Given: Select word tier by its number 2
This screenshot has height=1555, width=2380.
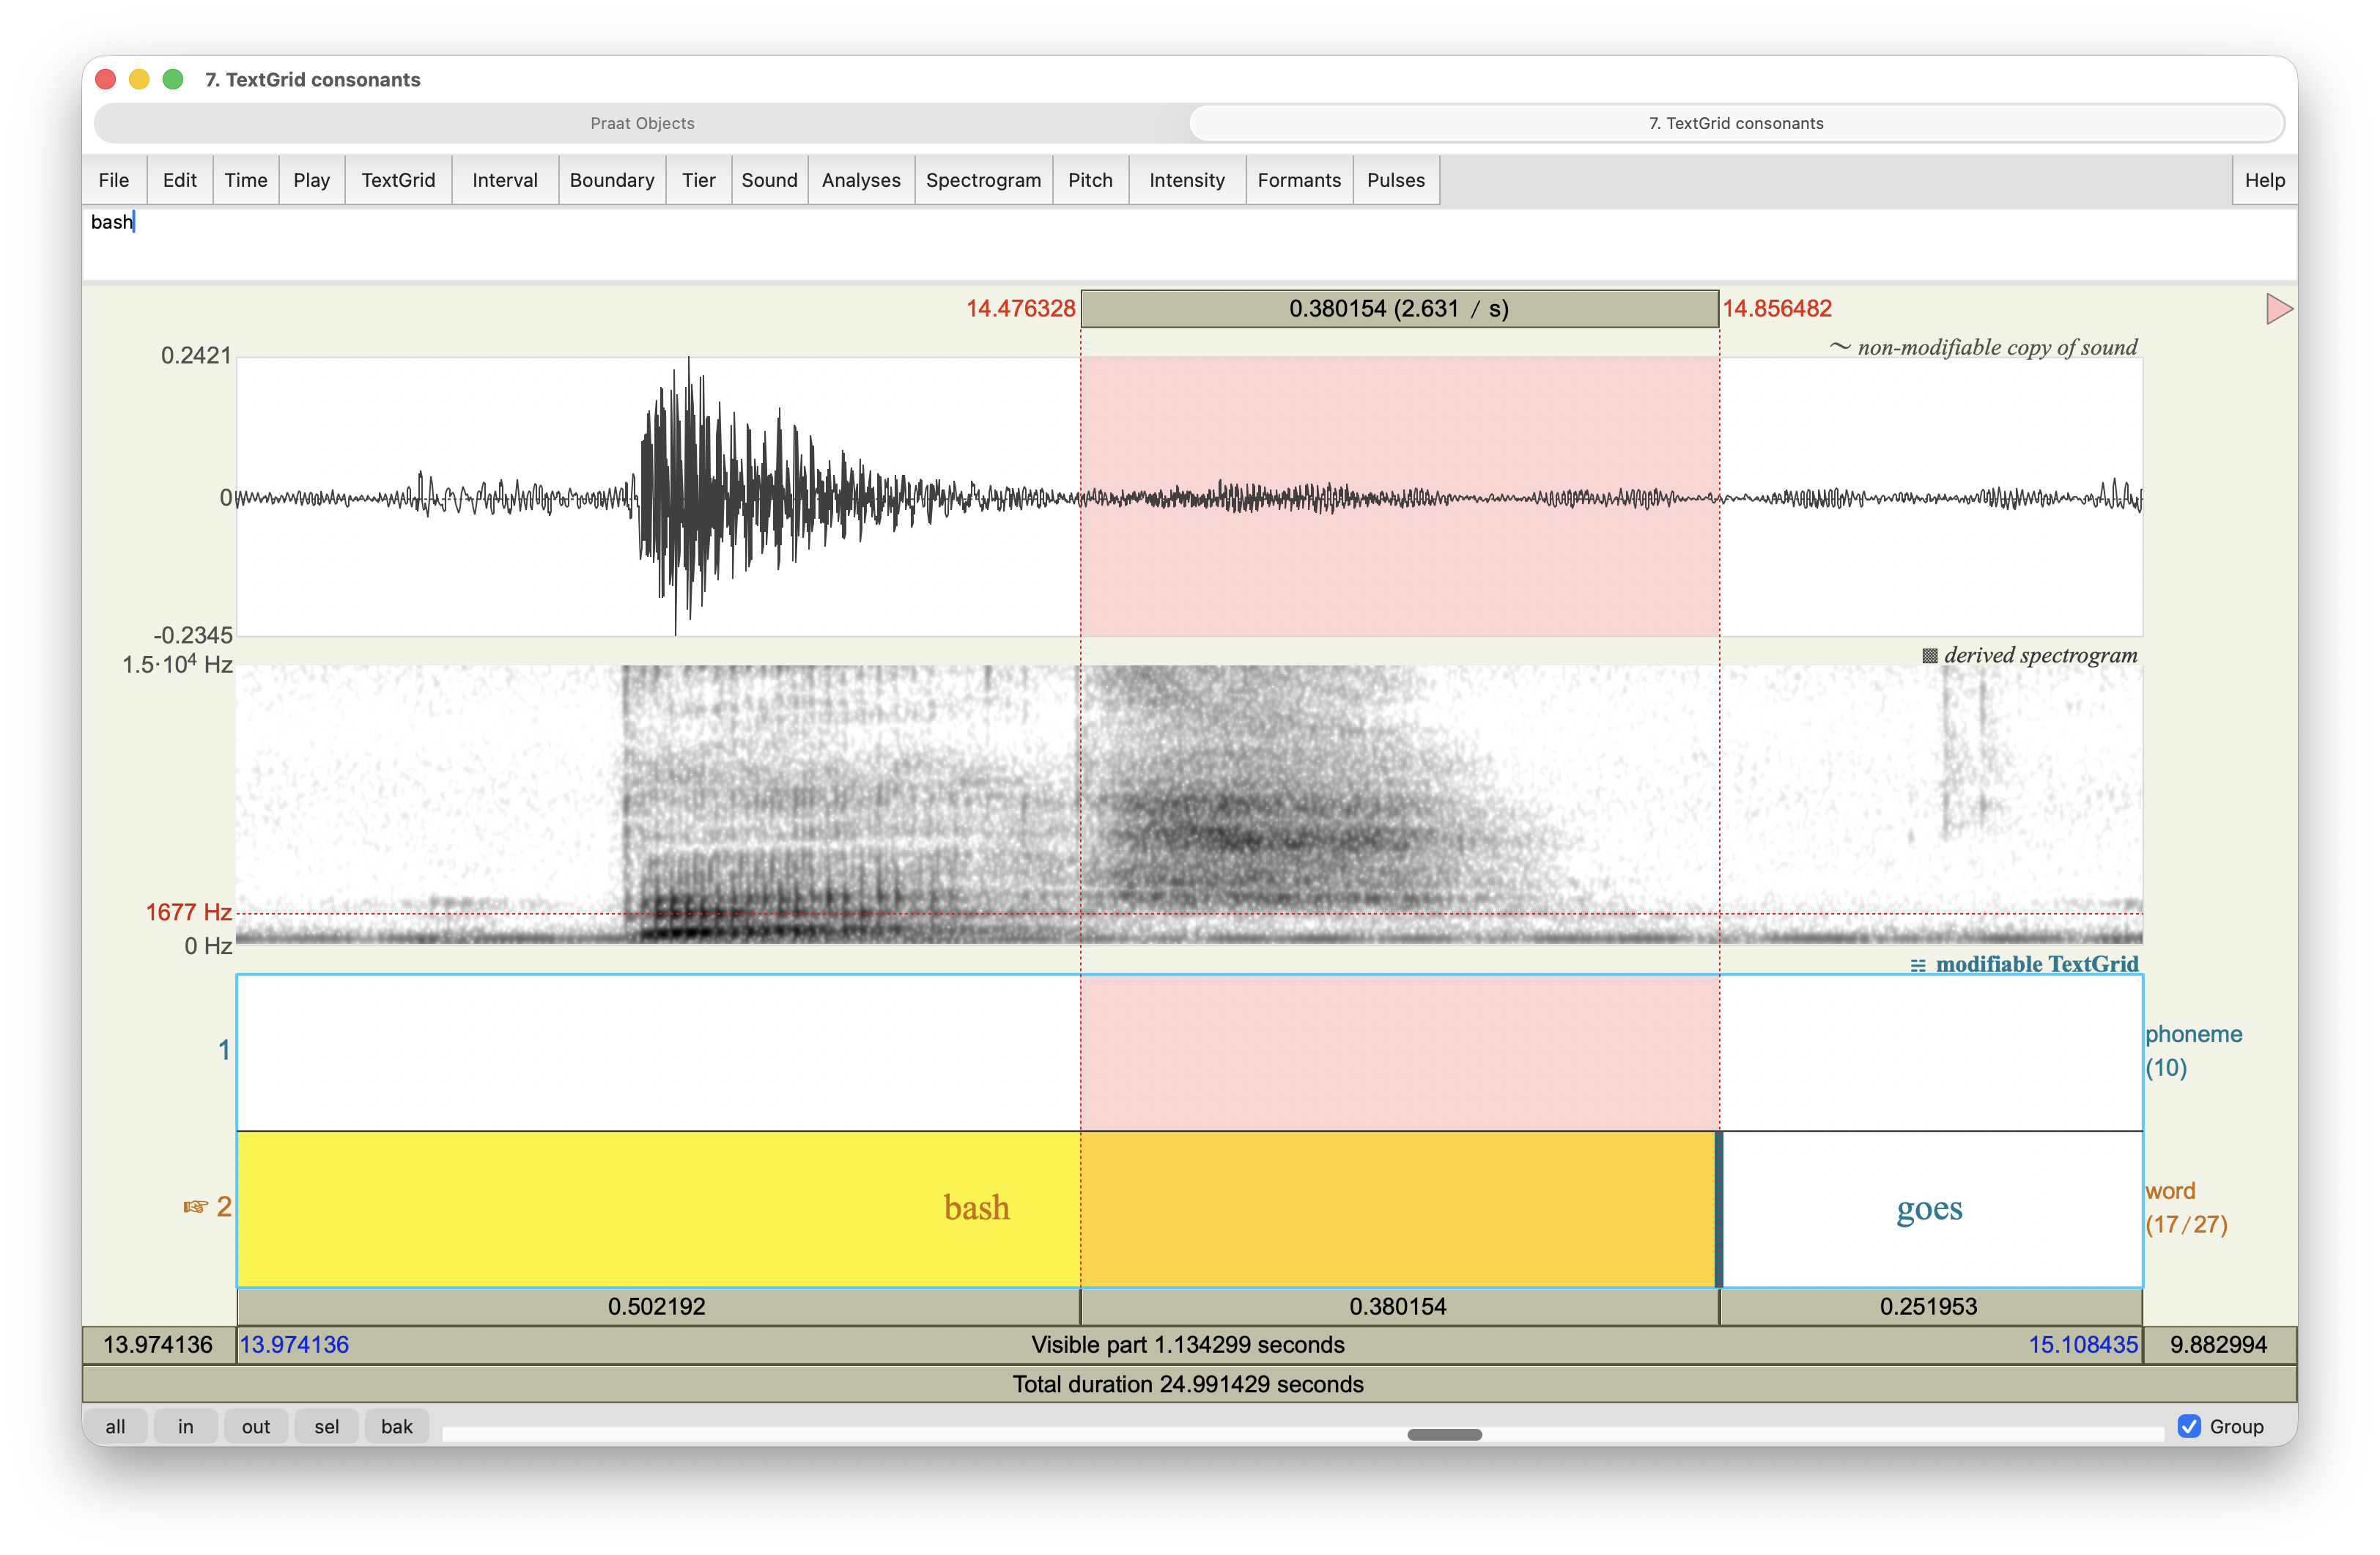Looking at the screenshot, I should [x=224, y=1207].
